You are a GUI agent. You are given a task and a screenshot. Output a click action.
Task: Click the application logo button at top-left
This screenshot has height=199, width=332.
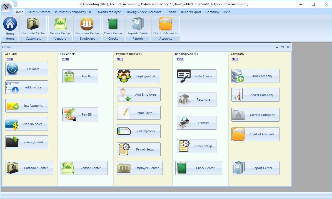[7, 7]
